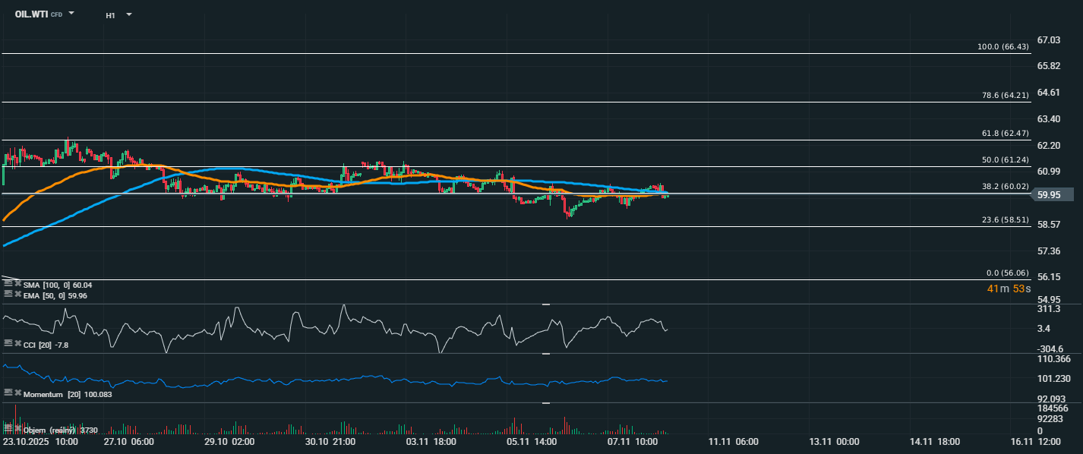
Task: Select the 61.8 (62.47) Fibonacci level label
Action: (1003, 134)
